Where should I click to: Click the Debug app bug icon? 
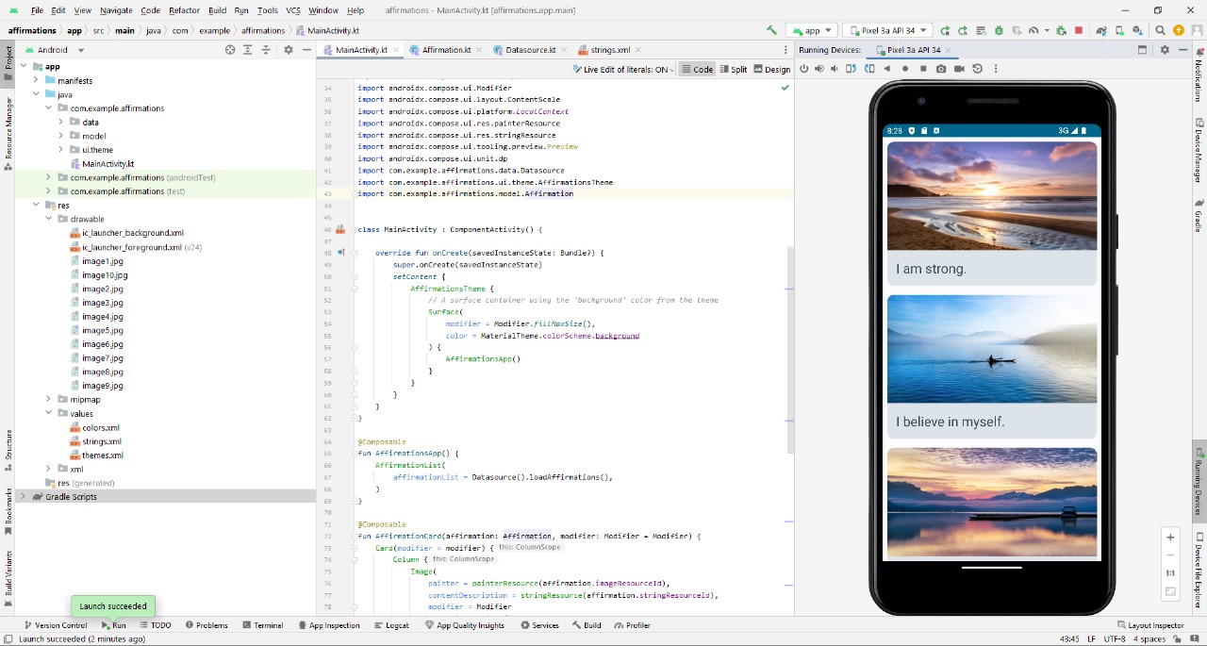pos(999,30)
